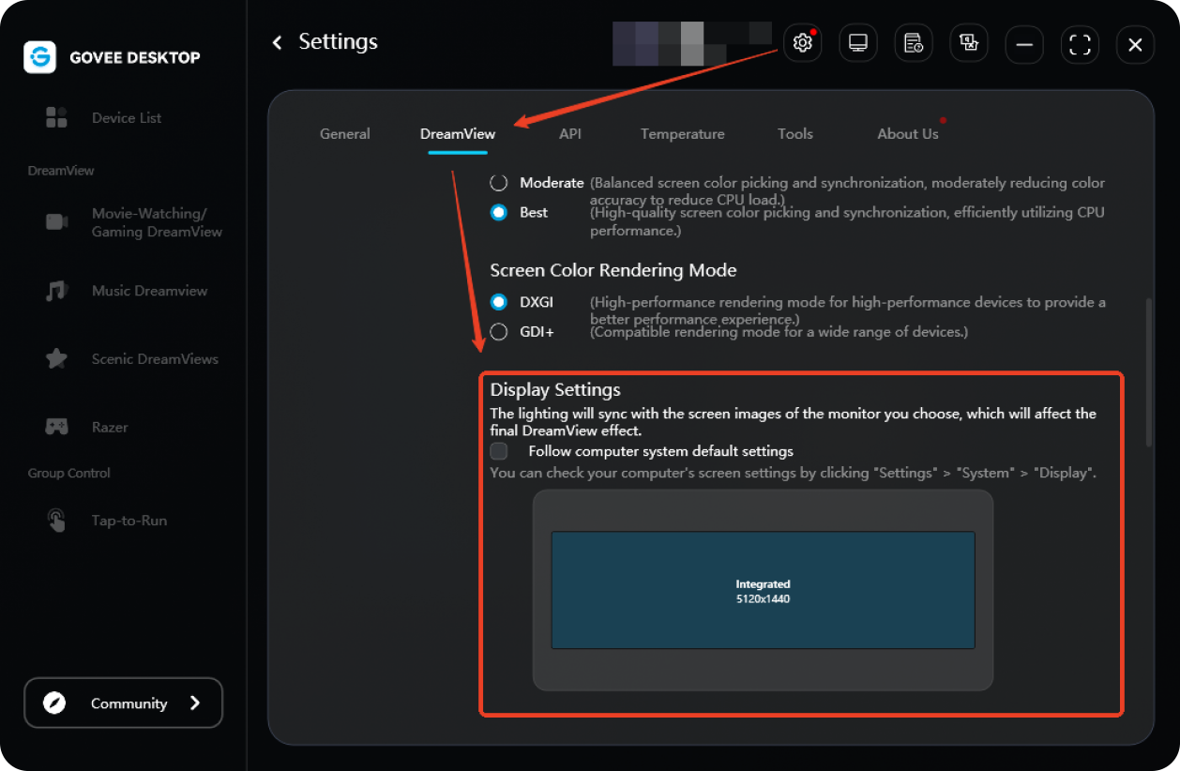The image size is (1180, 771).
Task: Expand Community with the chevron arrow
Action: click(195, 703)
